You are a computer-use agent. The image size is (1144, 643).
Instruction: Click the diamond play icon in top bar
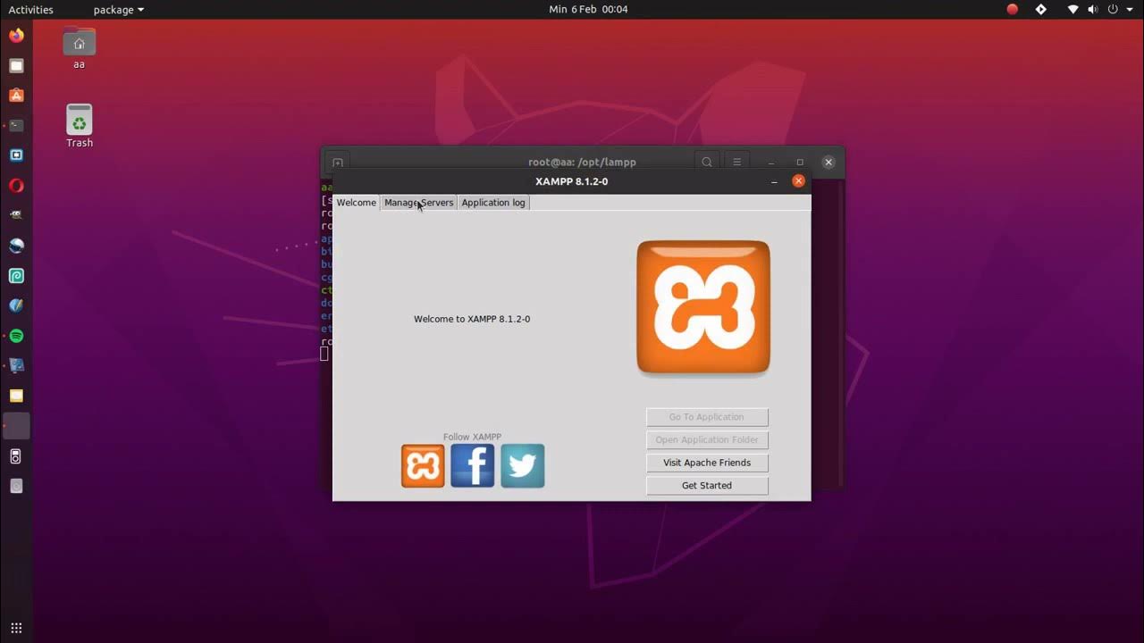point(1040,10)
